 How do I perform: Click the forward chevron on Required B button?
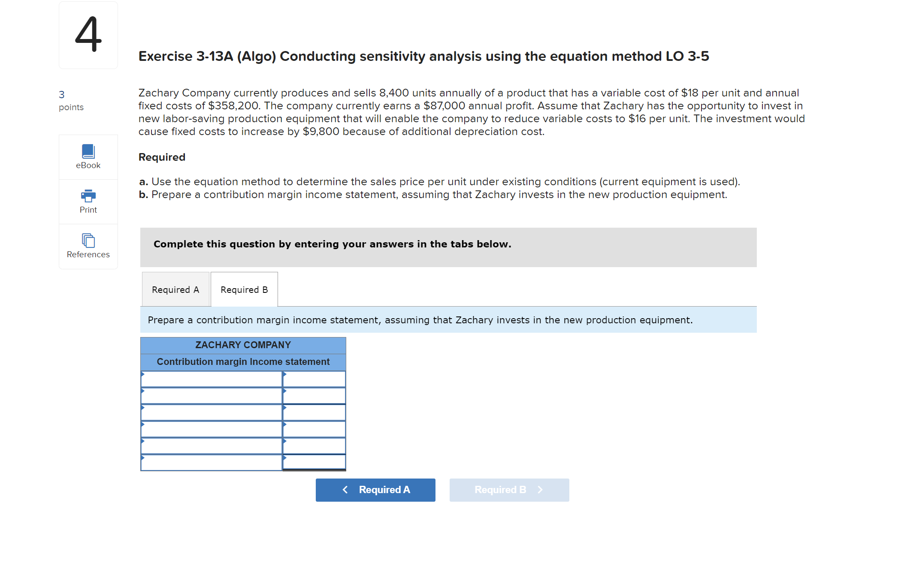(x=540, y=490)
